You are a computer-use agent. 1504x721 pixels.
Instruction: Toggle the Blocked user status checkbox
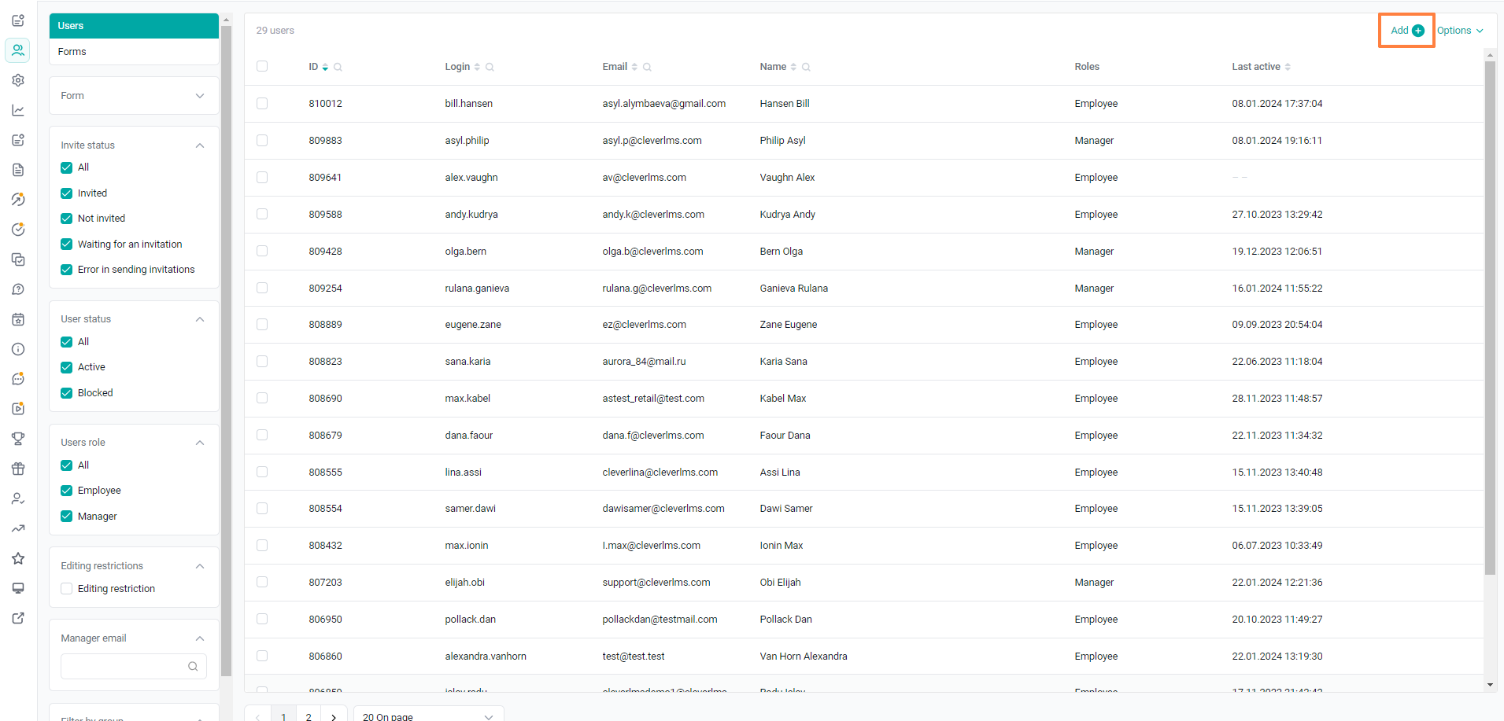(x=67, y=393)
